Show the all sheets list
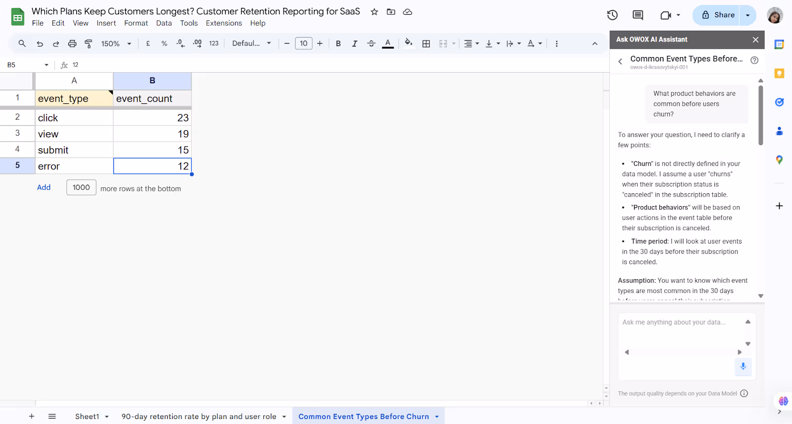Screen dimensions: 792x424 point(52,417)
